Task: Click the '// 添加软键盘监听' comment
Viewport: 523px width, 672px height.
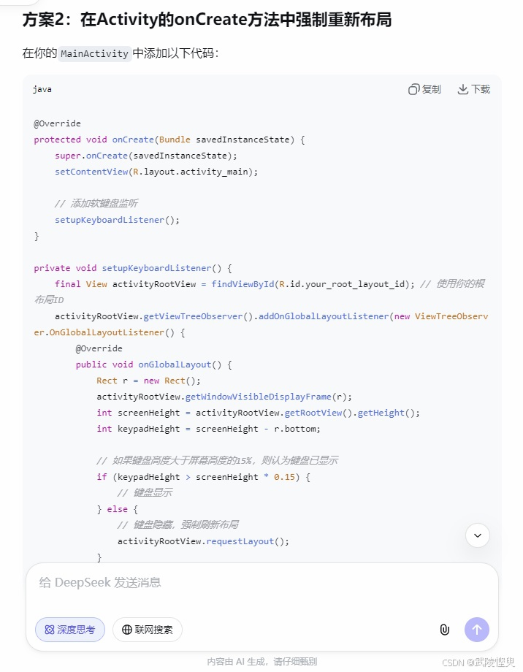Action: pos(96,204)
